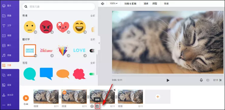Open the Photo (圖片) sidebar section

7,45
